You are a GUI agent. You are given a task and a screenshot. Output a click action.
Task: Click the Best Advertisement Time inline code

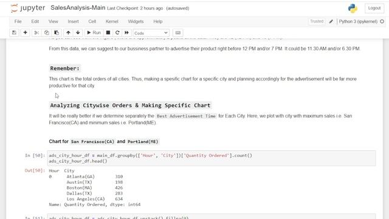pyautogui.click(x=186, y=116)
